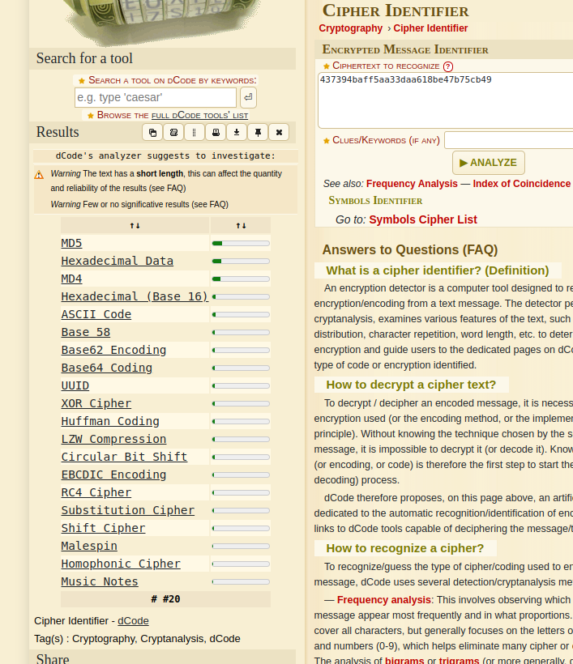The width and height of the screenshot is (573, 664).
Task: Sort results by score bar column
Action: (241, 226)
